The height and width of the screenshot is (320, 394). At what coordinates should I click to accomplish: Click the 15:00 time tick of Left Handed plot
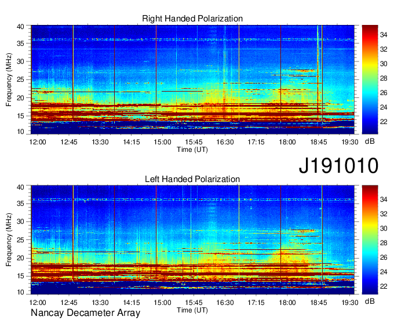click(x=163, y=303)
